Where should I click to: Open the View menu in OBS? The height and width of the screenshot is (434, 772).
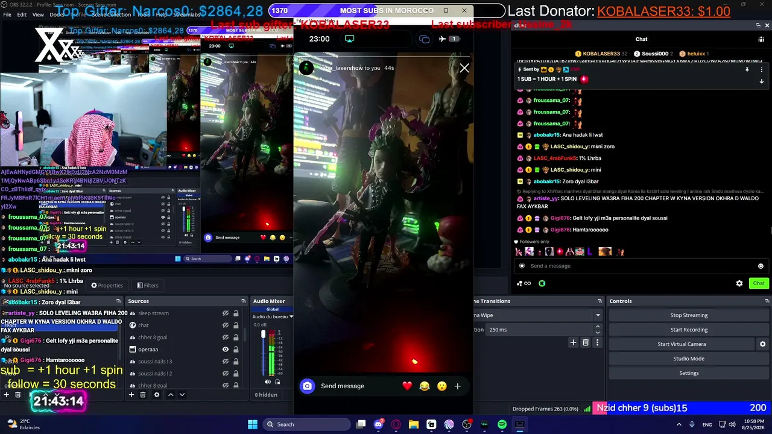[x=38, y=14]
